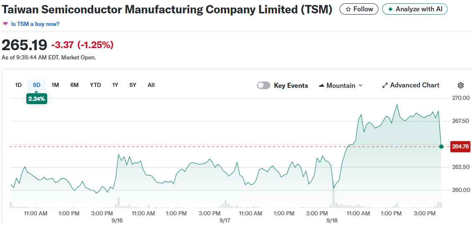Image resolution: width=472 pixels, height=225 pixels.
Task: Switch chart to 1M range
Action: pos(55,85)
